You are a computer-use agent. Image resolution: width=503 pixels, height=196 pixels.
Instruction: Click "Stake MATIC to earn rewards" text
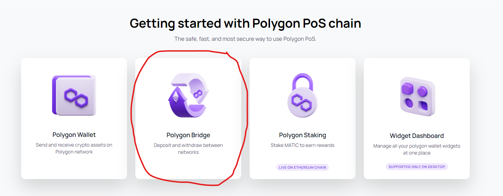click(303, 145)
